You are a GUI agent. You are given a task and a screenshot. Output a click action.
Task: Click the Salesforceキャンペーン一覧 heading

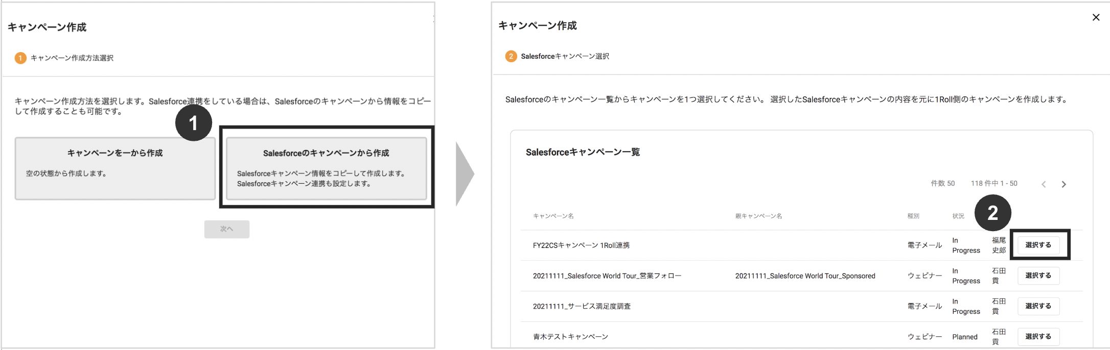(583, 152)
